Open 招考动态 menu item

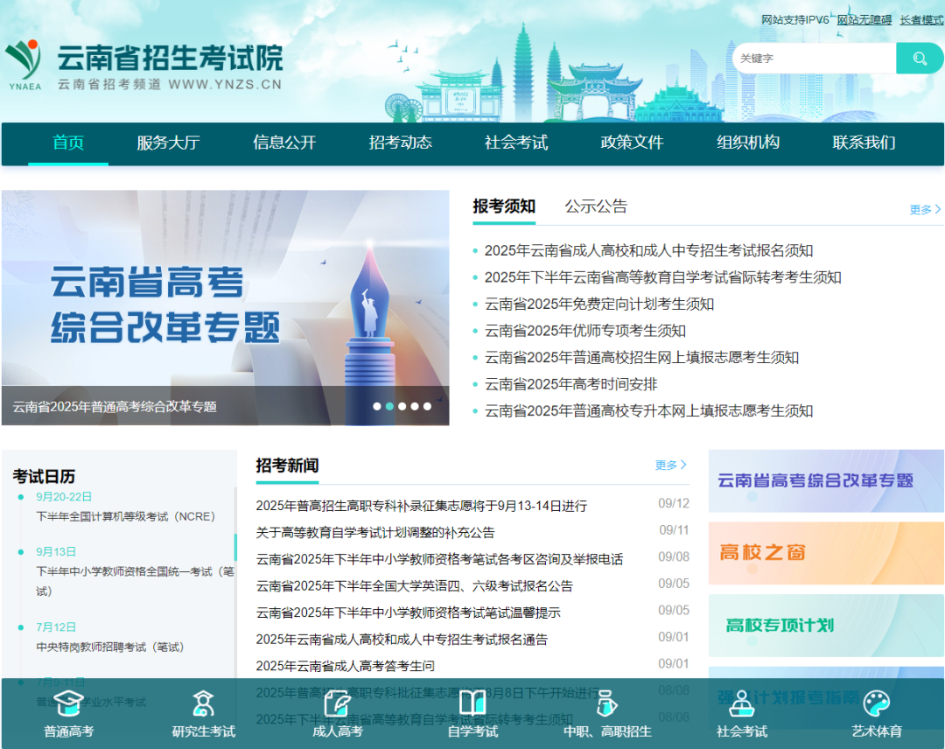coord(400,143)
